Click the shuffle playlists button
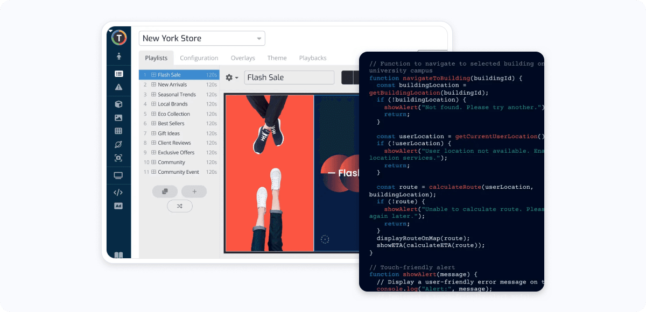 tap(179, 206)
